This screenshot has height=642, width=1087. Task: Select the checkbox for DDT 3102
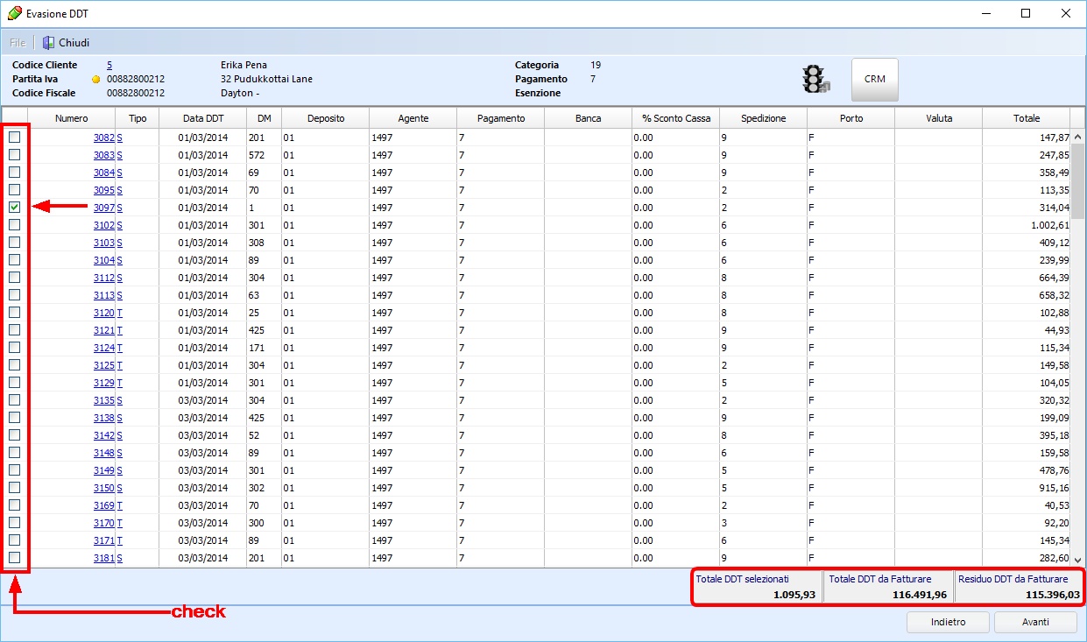point(15,225)
